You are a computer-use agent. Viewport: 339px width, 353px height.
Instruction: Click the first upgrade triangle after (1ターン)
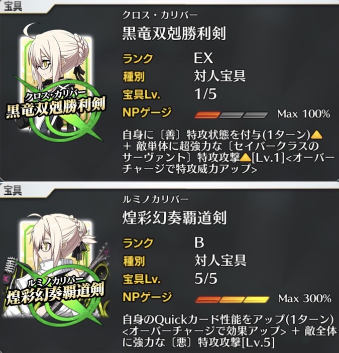tap(317, 135)
